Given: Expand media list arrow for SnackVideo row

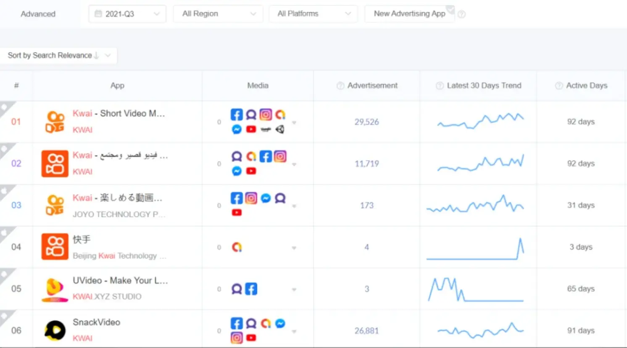Looking at the screenshot, I should (294, 331).
